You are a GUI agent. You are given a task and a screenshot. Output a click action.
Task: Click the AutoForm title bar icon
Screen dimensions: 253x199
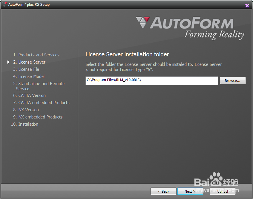[x=5, y=4]
